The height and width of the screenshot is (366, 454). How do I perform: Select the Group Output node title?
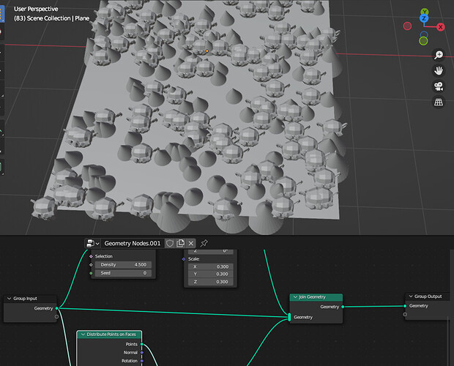click(428, 296)
